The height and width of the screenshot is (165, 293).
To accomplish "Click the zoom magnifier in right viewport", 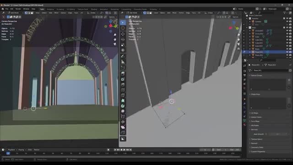I will pos(239,35).
